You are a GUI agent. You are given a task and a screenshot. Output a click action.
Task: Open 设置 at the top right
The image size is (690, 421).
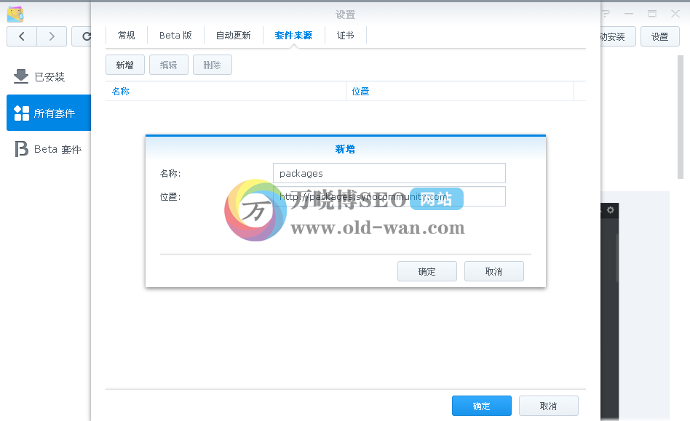[659, 36]
